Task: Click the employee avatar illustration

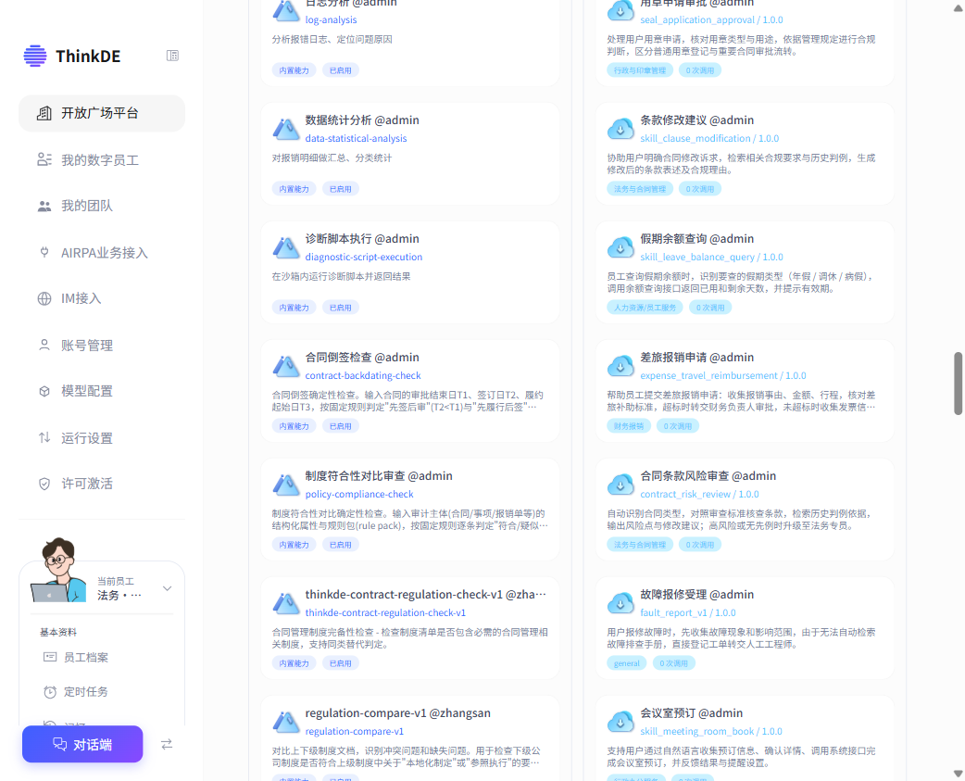Action: tap(59, 569)
